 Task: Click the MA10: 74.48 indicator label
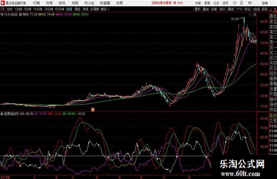47,14
